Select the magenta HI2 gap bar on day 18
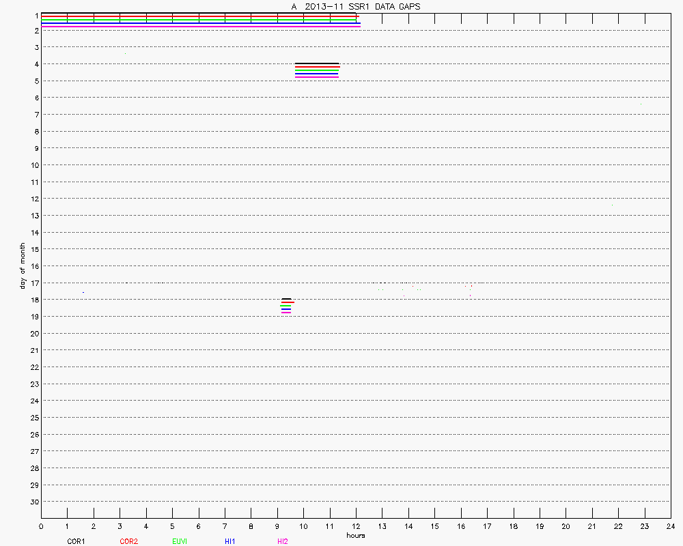The image size is (683, 546). click(286, 313)
